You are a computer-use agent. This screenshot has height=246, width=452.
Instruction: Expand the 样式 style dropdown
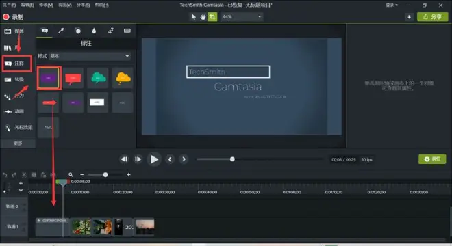(x=90, y=56)
